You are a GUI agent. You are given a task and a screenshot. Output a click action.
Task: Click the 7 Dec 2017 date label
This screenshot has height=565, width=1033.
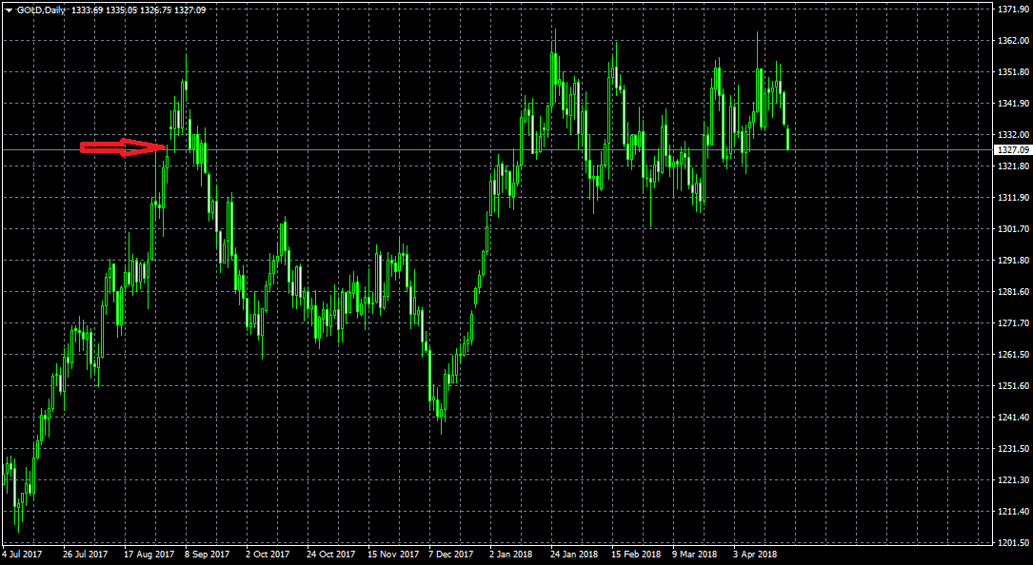[450, 555]
